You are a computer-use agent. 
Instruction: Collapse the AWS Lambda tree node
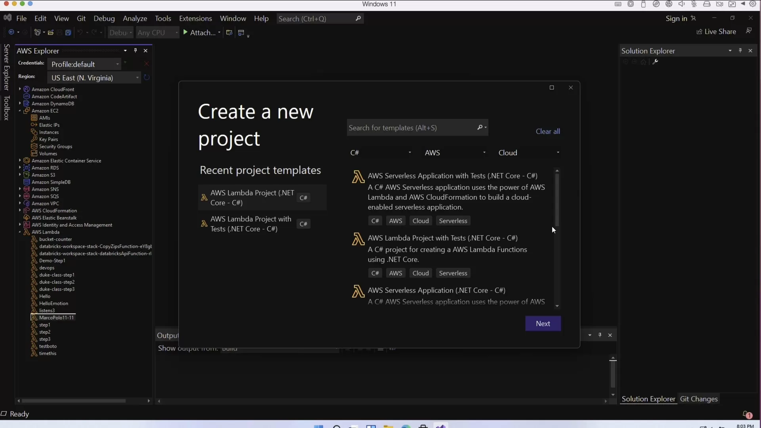tap(20, 232)
